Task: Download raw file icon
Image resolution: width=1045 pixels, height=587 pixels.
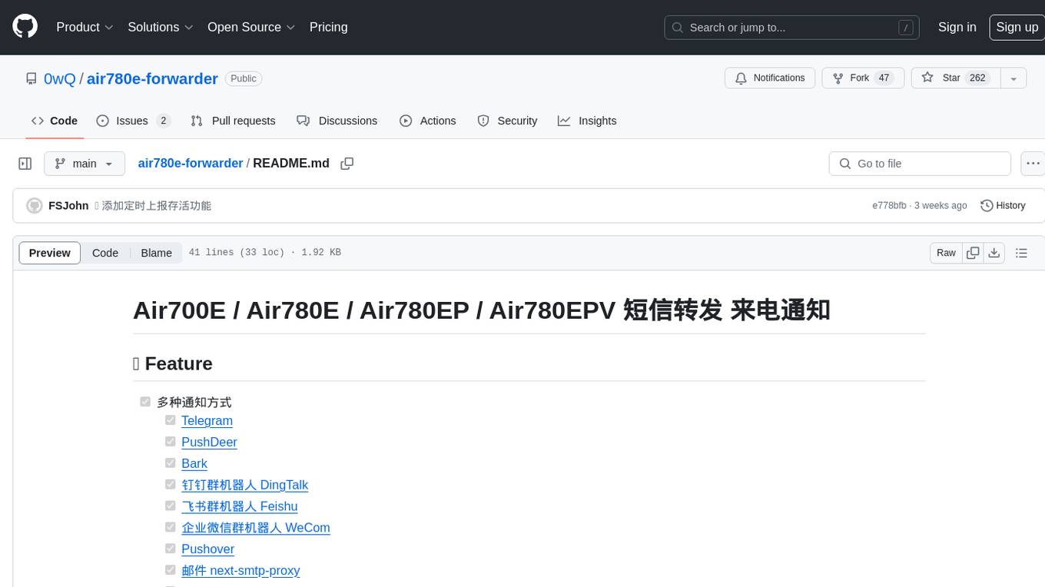Action: [x=994, y=253]
